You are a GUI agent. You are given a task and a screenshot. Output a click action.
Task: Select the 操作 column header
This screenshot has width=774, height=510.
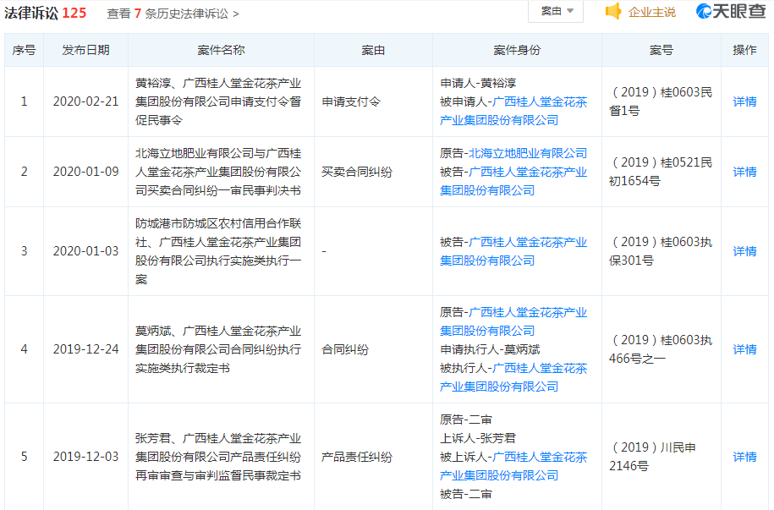[744, 51]
